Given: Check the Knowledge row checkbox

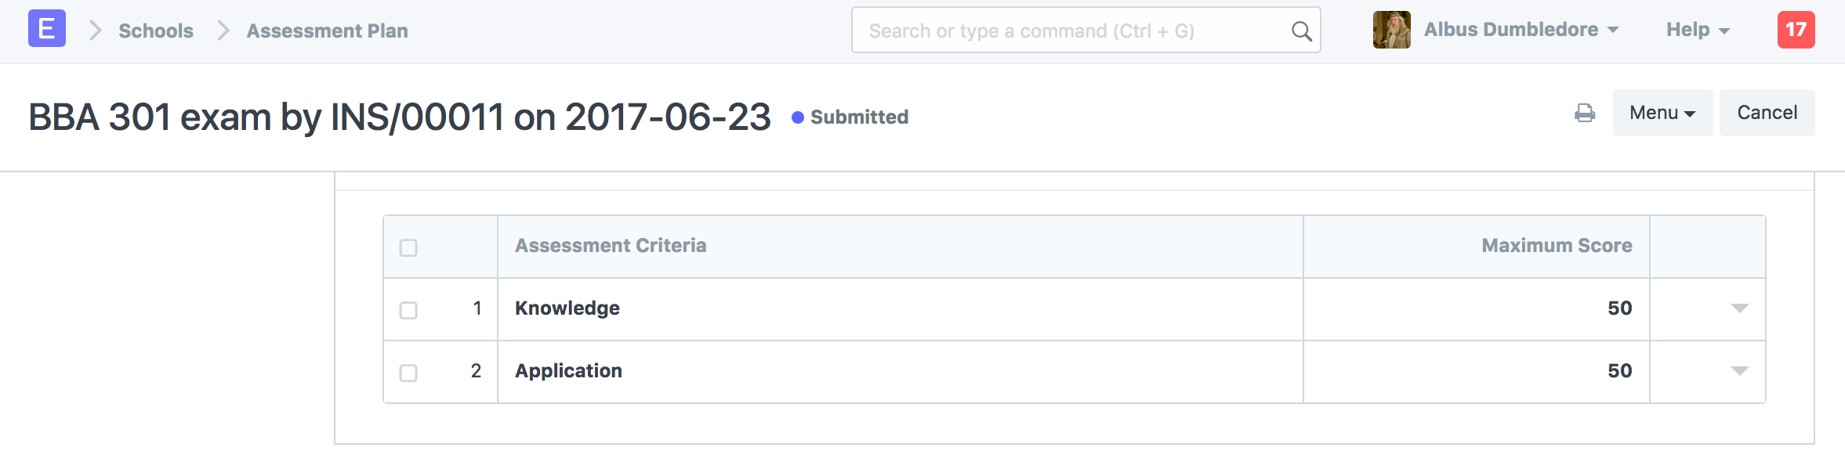Looking at the screenshot, I should (408, 310).
